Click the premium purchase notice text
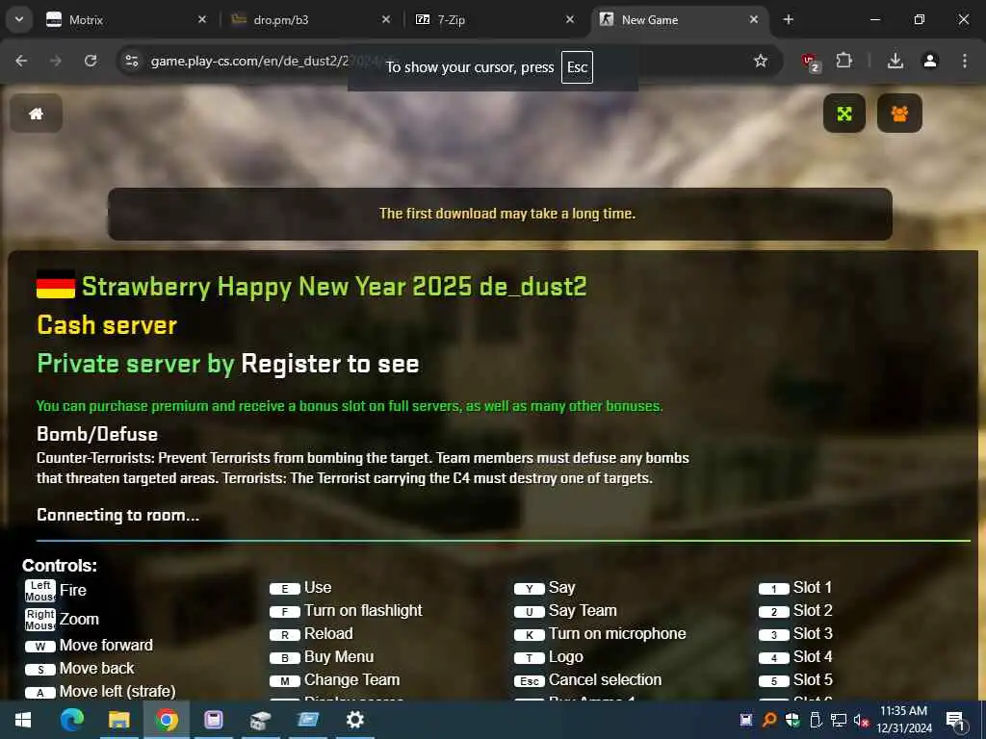Image resolution: width=986 pixels, height=739 pixels. click(x=350, y=406)
